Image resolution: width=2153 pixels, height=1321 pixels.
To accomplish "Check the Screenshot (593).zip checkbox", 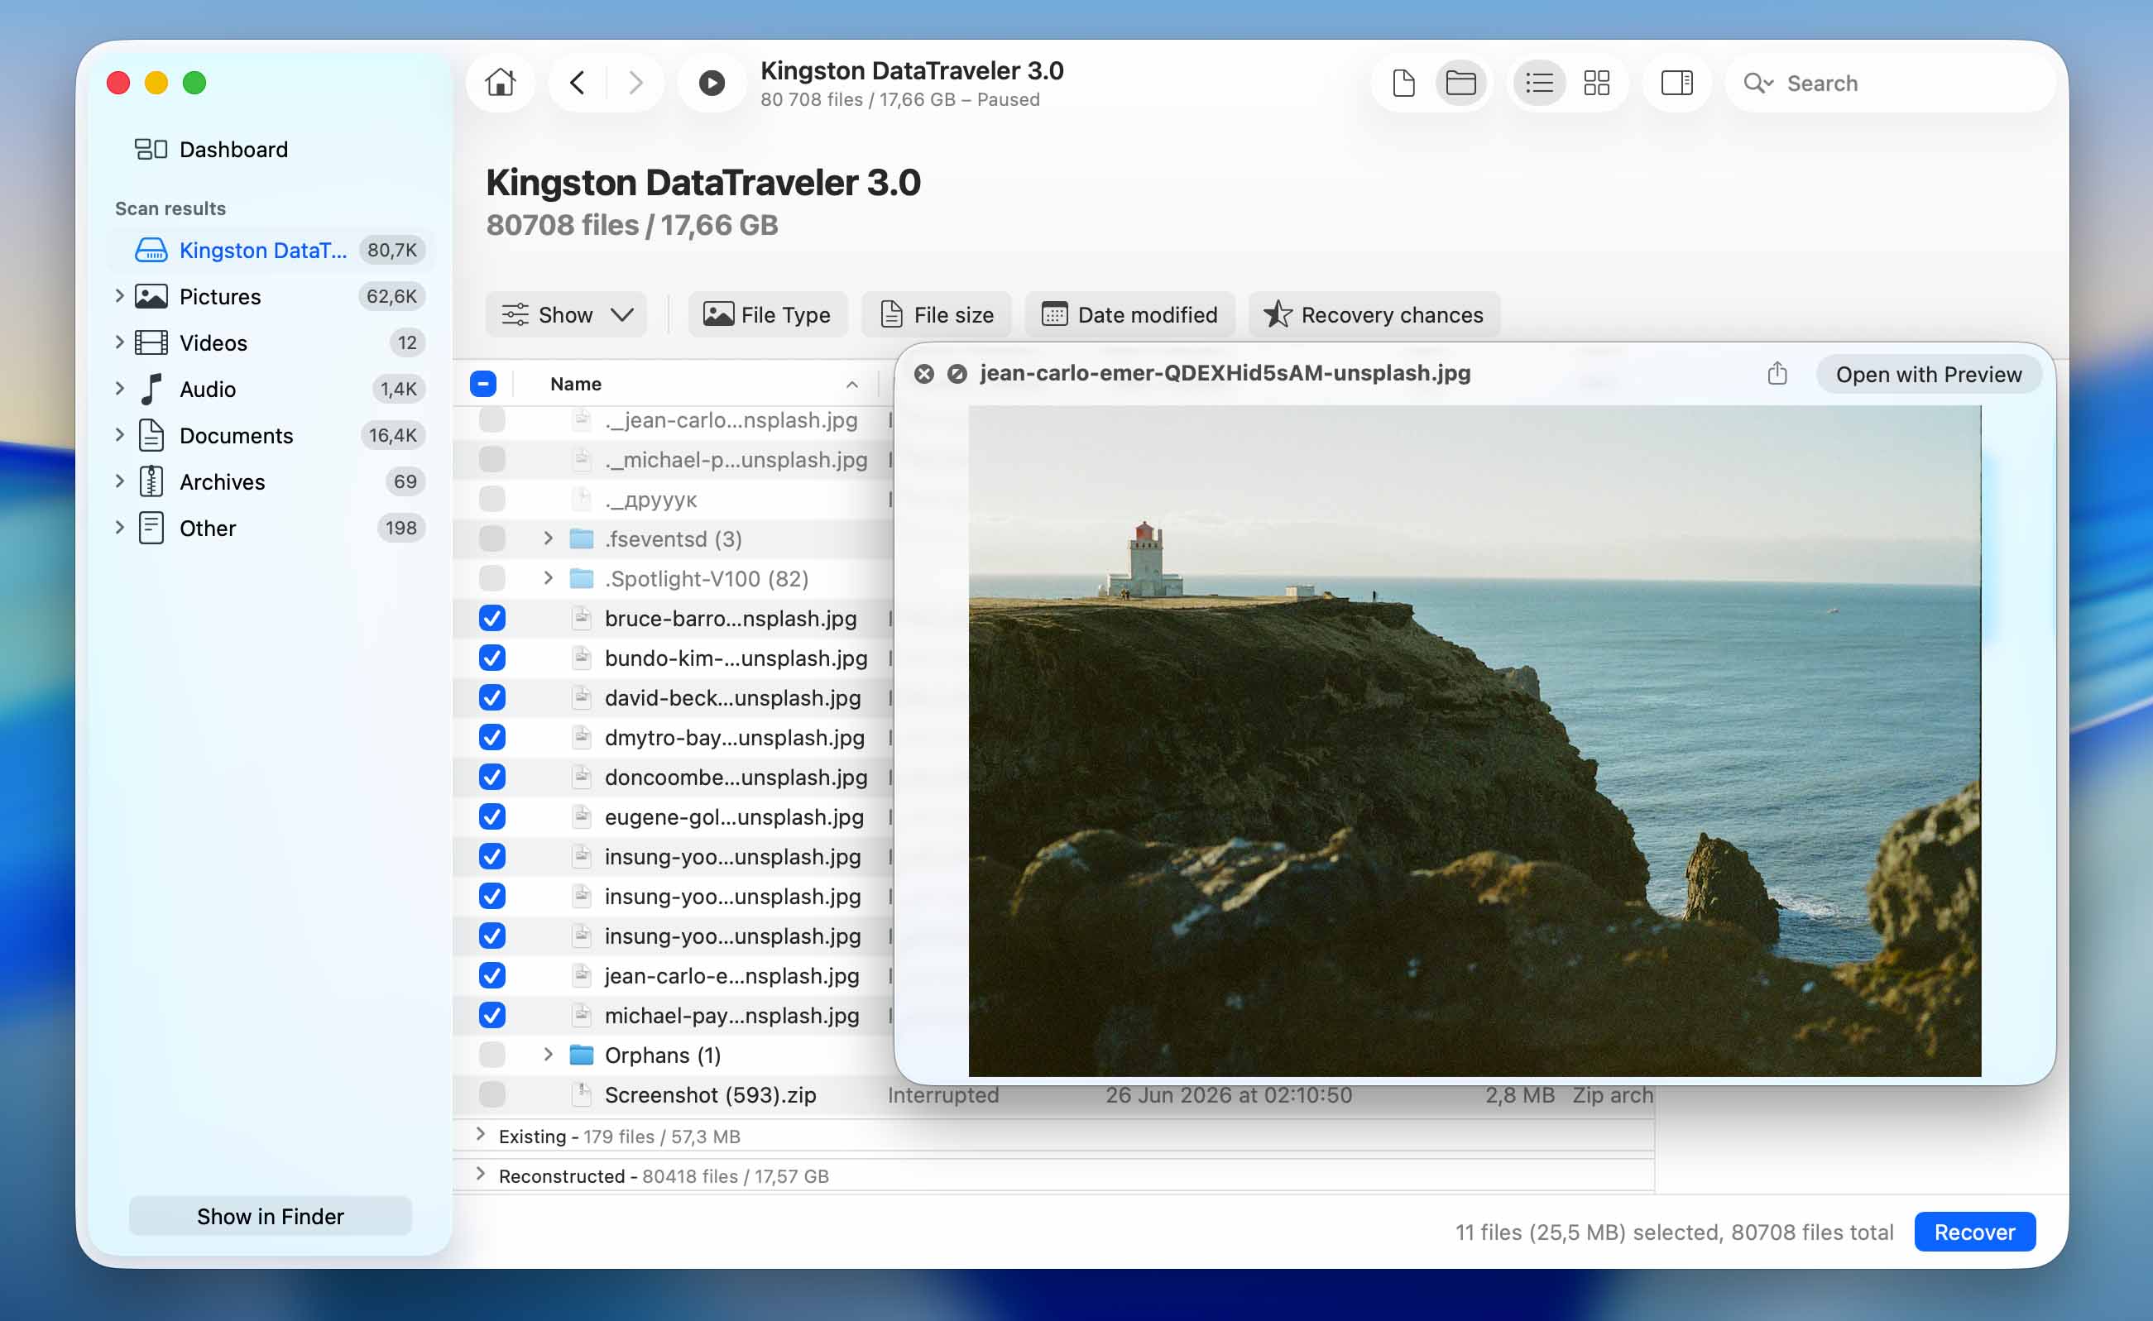I will 492,1094.
